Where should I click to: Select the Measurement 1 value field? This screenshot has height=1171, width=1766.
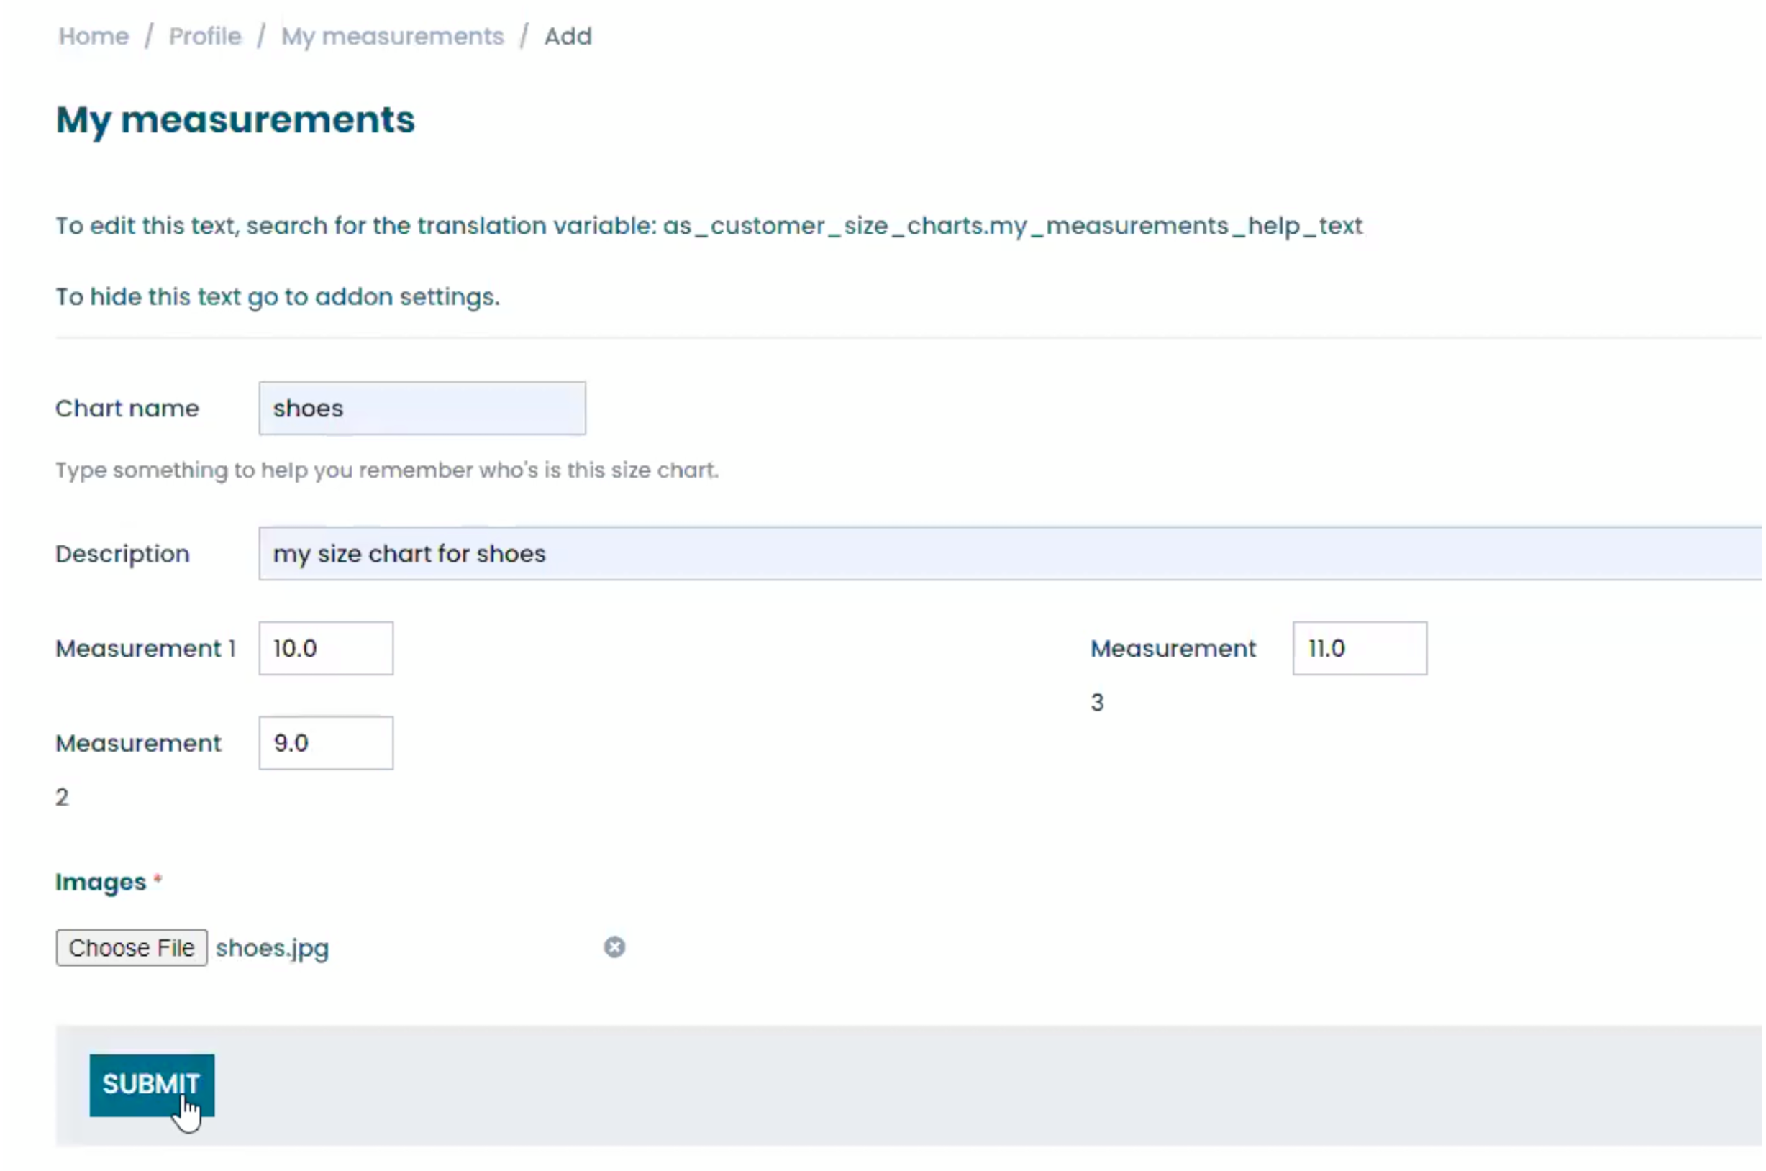coord(327,649)
